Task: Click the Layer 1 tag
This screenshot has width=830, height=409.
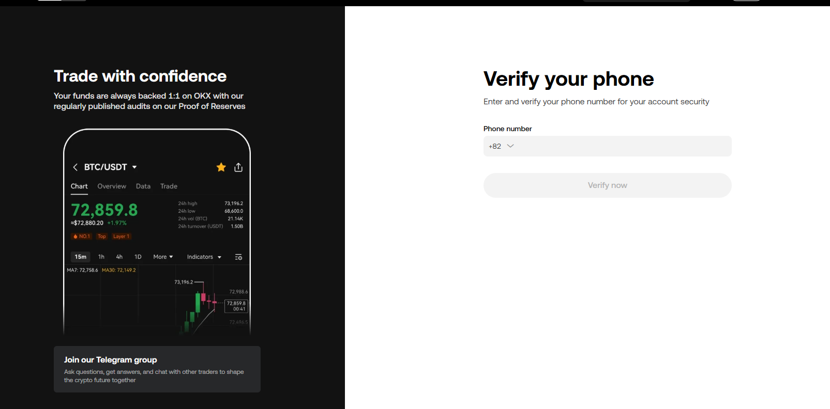Action: coord(122,237)
